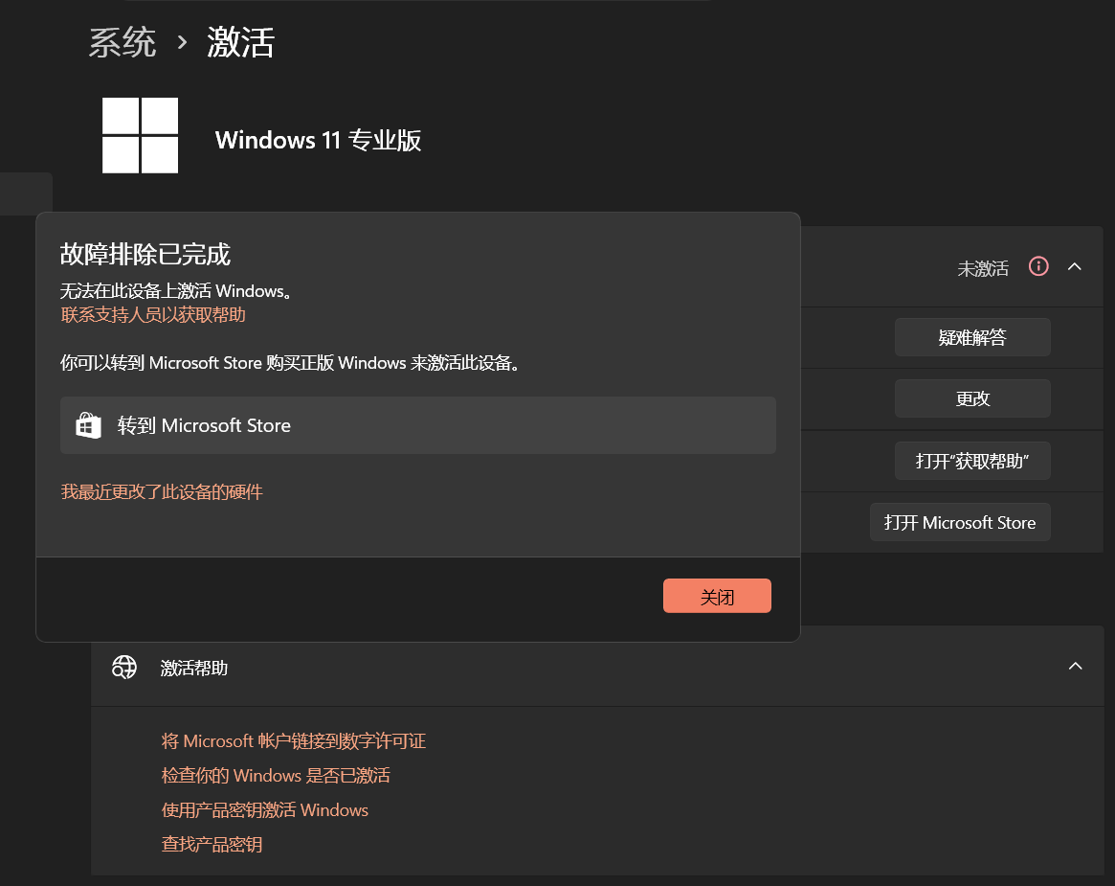This screenshot has height=886, width=1115.
Task: Click the 激活帮助 section label
Action: 194,669
